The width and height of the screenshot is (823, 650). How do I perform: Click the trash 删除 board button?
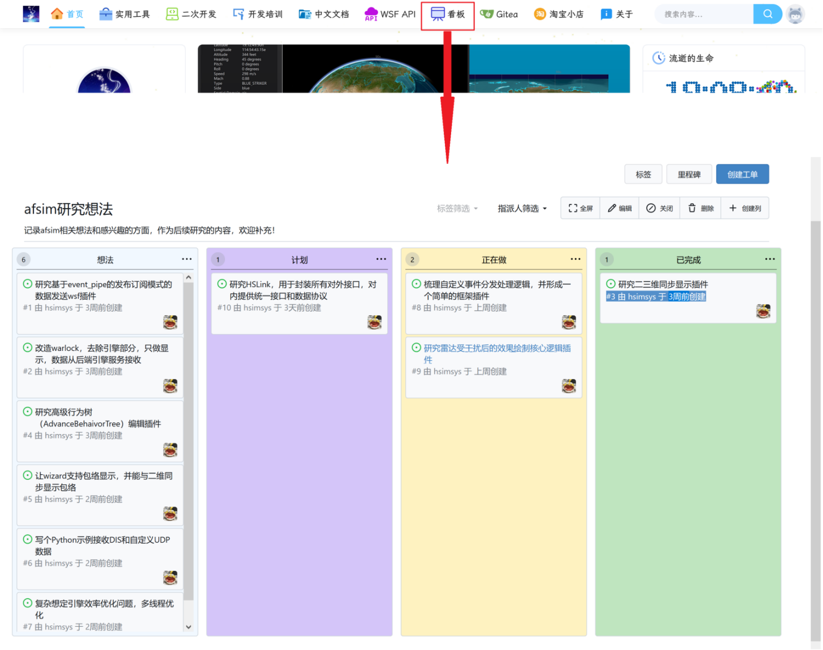click(701, 209)
